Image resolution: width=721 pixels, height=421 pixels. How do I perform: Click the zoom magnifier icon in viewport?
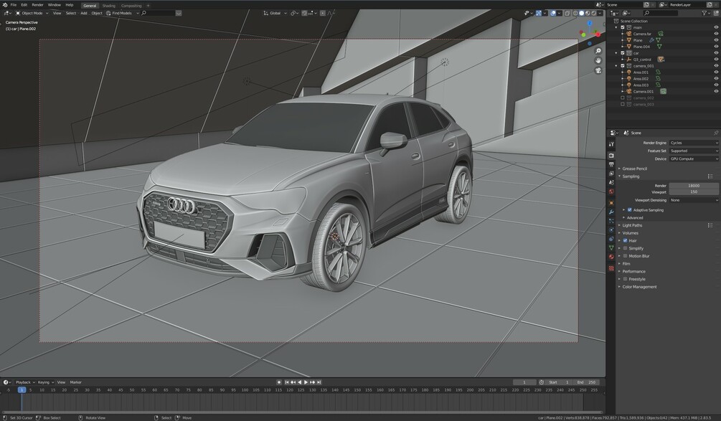pyautogui.click(x=598, y=50)
